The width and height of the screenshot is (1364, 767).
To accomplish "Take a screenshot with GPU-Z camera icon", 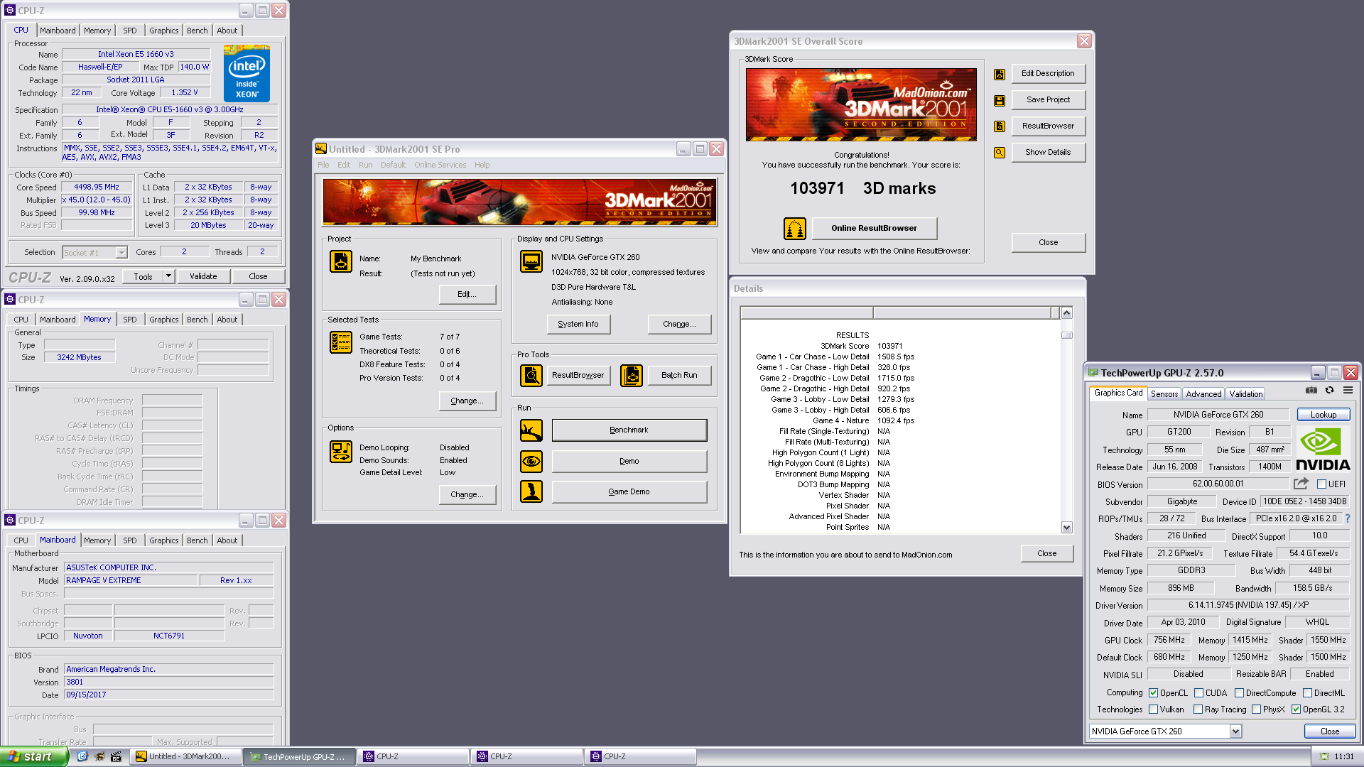I will click(x=1311, y=391).
